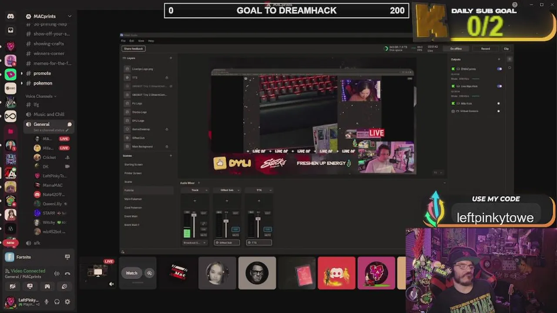Open the stream pop-out icon beside Watch

click(x=149, y=273)
